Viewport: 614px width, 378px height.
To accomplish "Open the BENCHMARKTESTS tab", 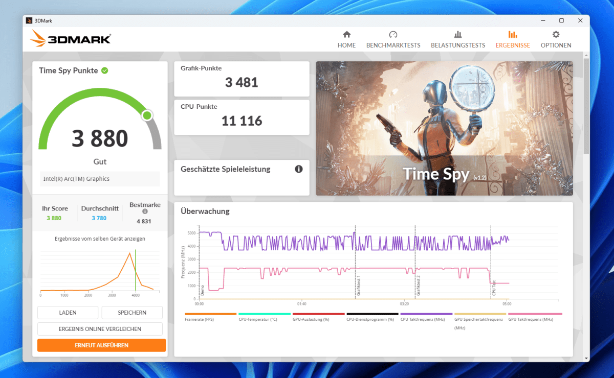I will pyautogui.click(x=393, y=39).
